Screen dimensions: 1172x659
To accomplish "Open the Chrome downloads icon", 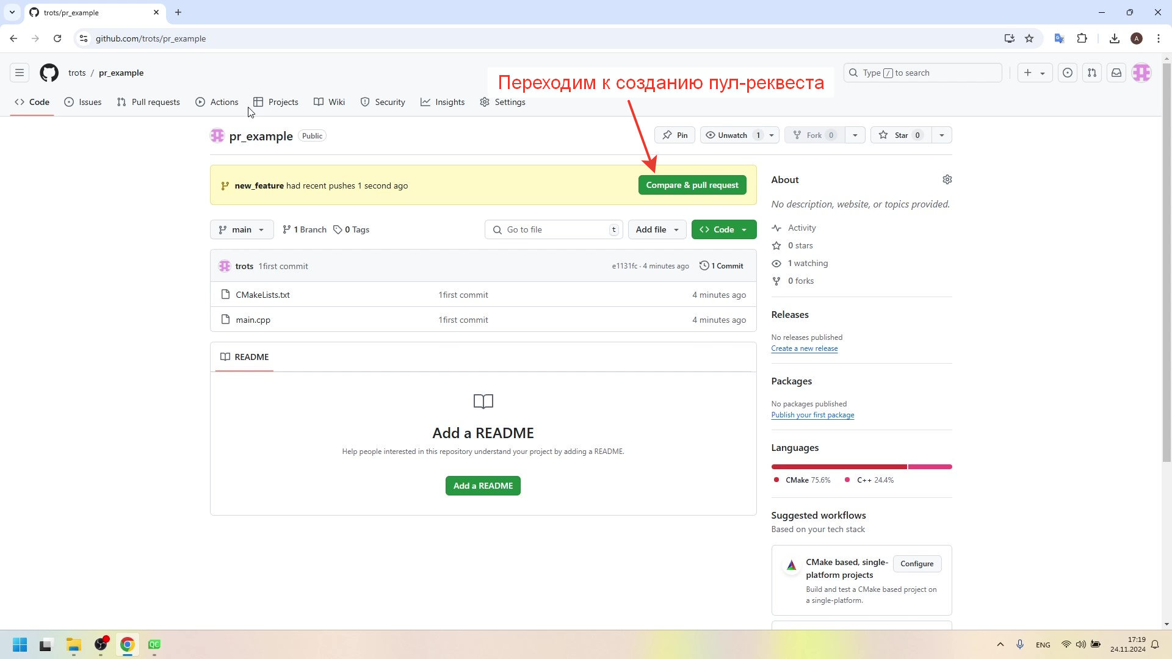I will [1114, 38].
